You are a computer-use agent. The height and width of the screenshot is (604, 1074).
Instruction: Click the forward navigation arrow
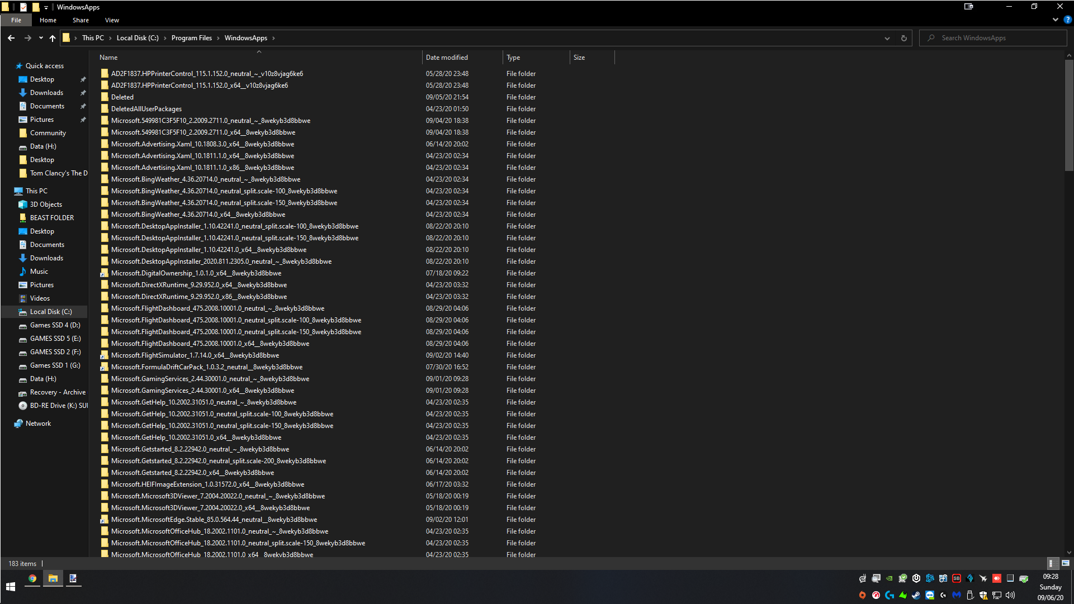click(x=27, y=38)
